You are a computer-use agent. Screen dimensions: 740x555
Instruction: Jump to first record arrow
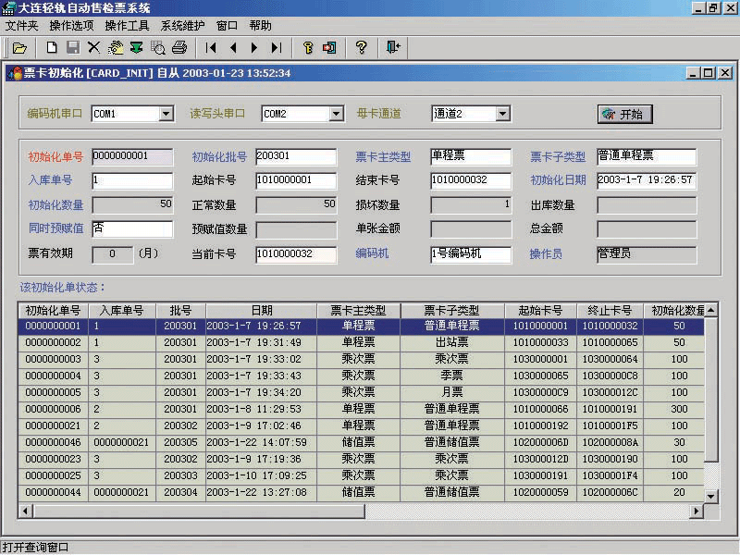click(x=212, y=47)
